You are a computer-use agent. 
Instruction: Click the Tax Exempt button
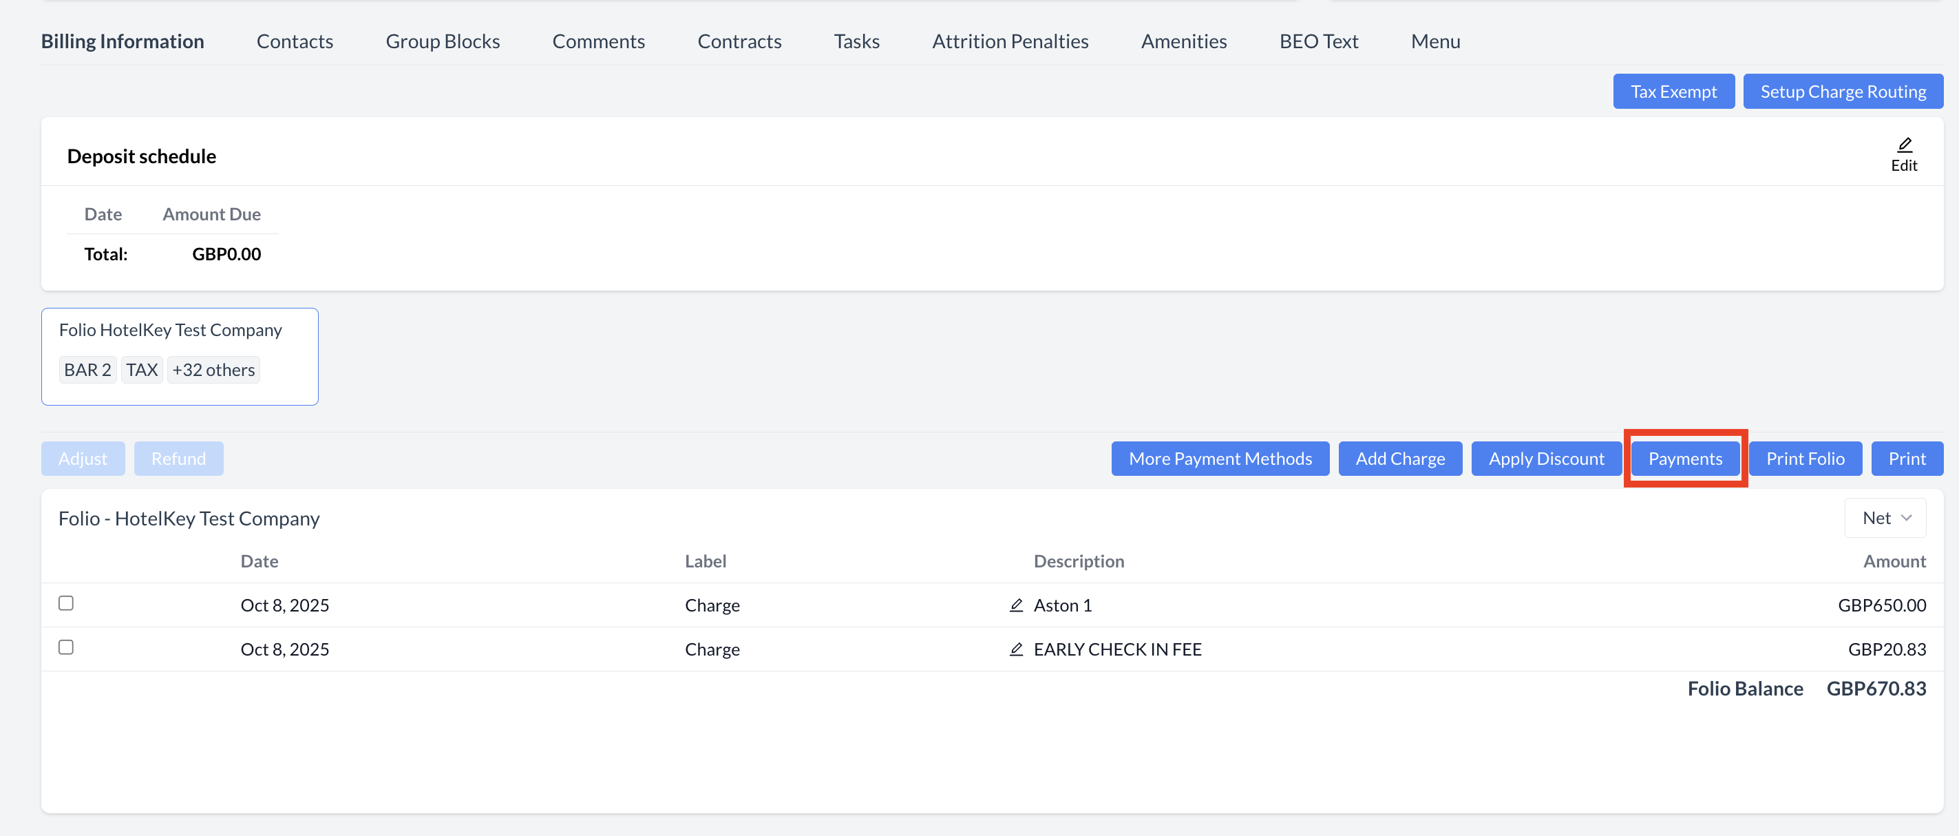pos(1673,92)
